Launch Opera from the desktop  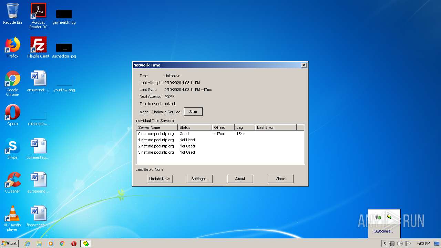[x=12, y=115]
